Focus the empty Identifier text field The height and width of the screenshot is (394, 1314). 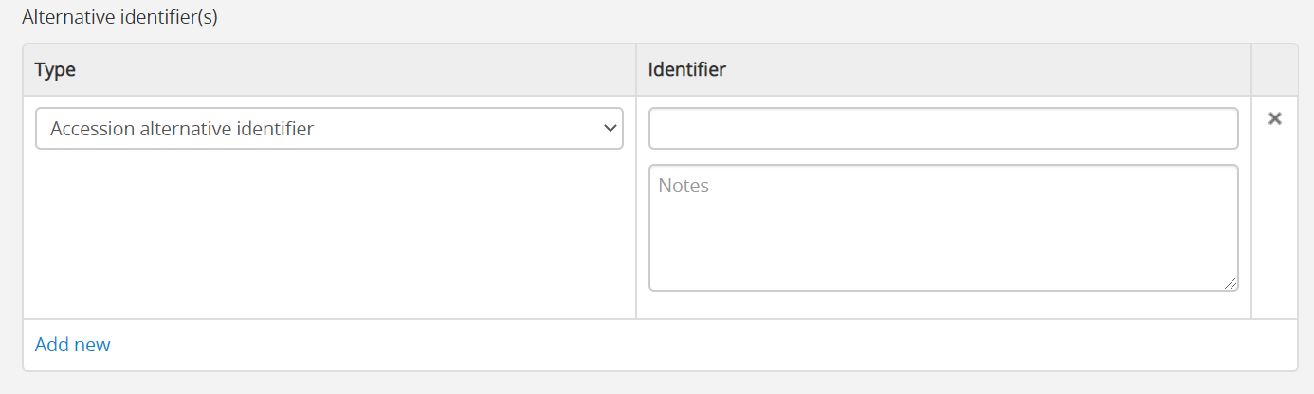pos(942,129)
